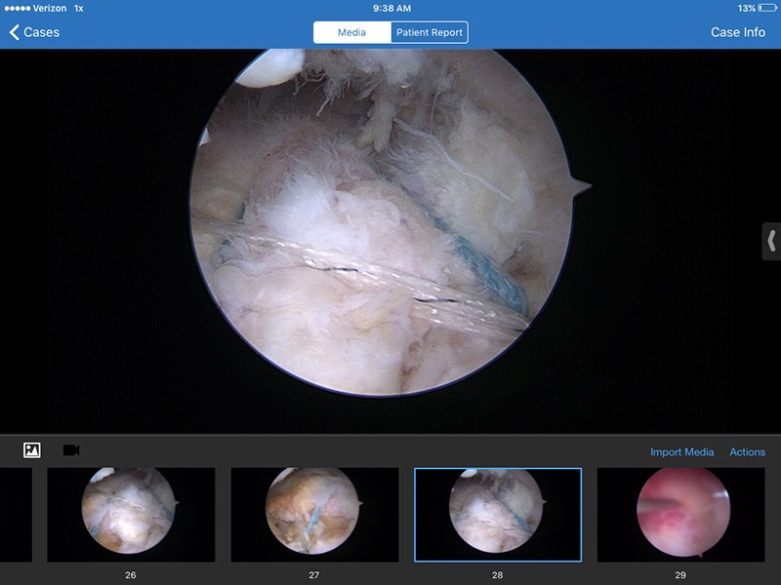Tap the number label 29
This screenshot has width=781, height=585.
click(680, 575)
